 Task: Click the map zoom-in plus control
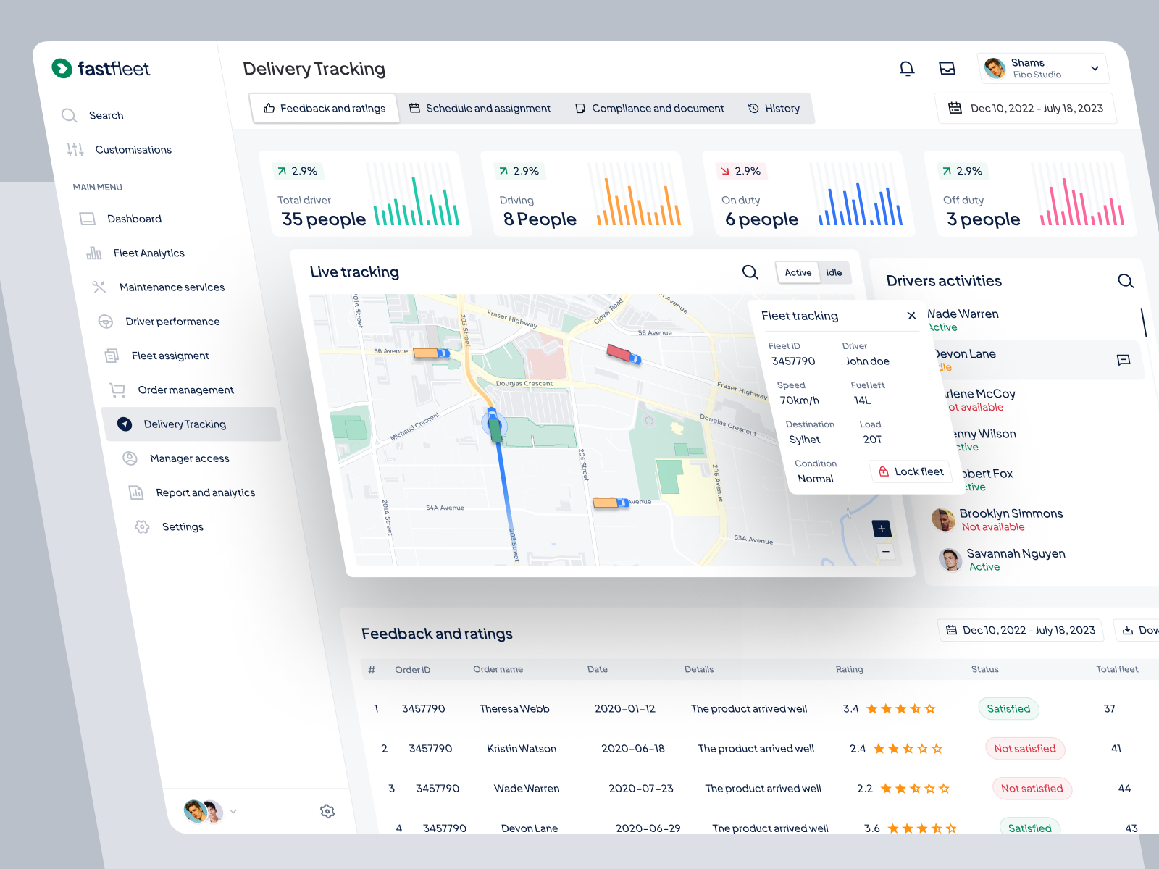click(881, 529)
